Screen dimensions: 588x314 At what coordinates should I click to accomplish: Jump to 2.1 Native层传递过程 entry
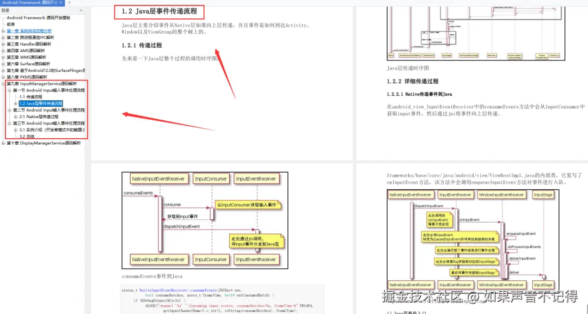[x=39, y=116]
